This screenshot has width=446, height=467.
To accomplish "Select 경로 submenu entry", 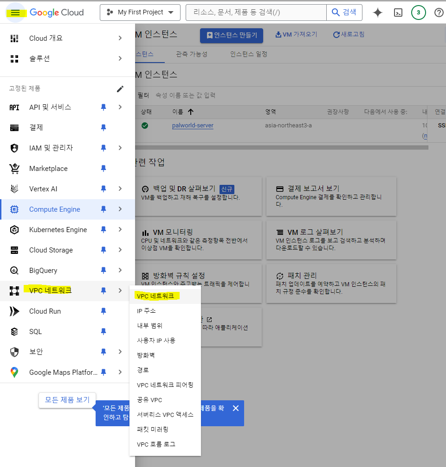I will pyautogui.click(x=165, y=370).
